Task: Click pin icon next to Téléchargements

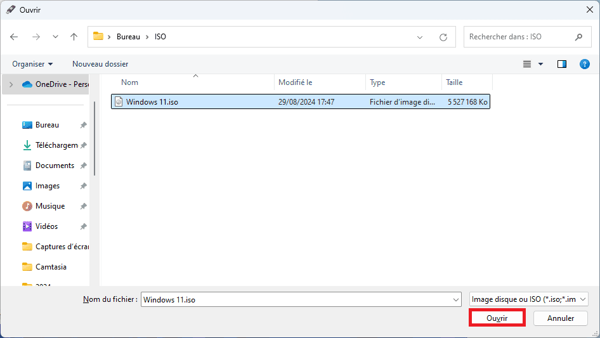Action: [x=84, y=145]
